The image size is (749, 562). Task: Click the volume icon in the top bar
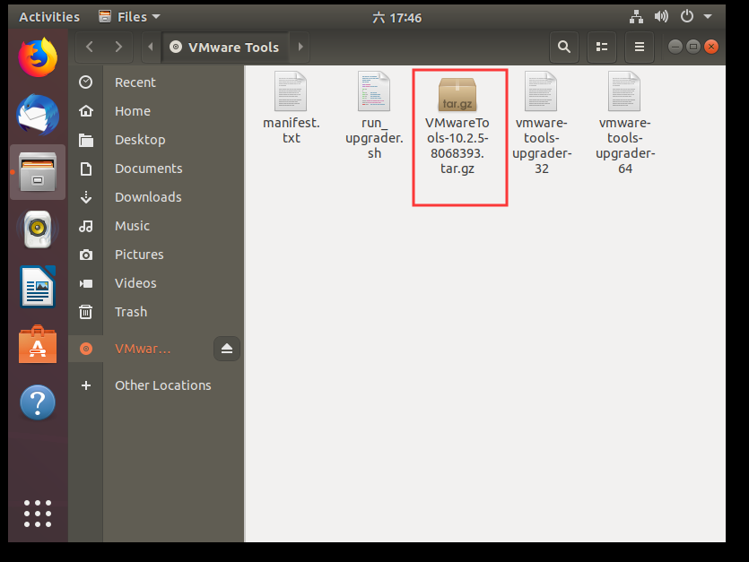[x=662, y=17]
